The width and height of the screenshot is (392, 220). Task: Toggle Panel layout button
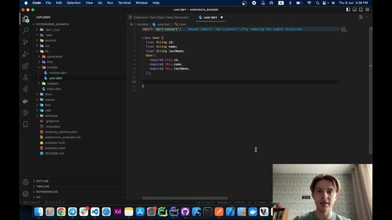tap(355, 10)
